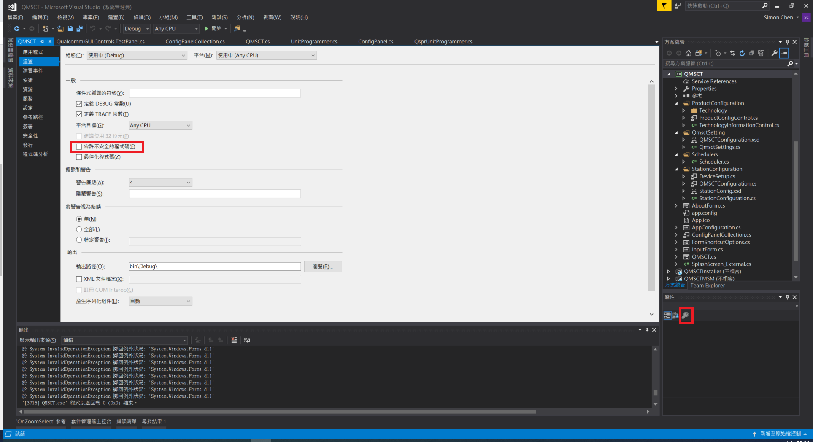
Task: Open the feedback icon in the title bar
Action: (678, 6)
